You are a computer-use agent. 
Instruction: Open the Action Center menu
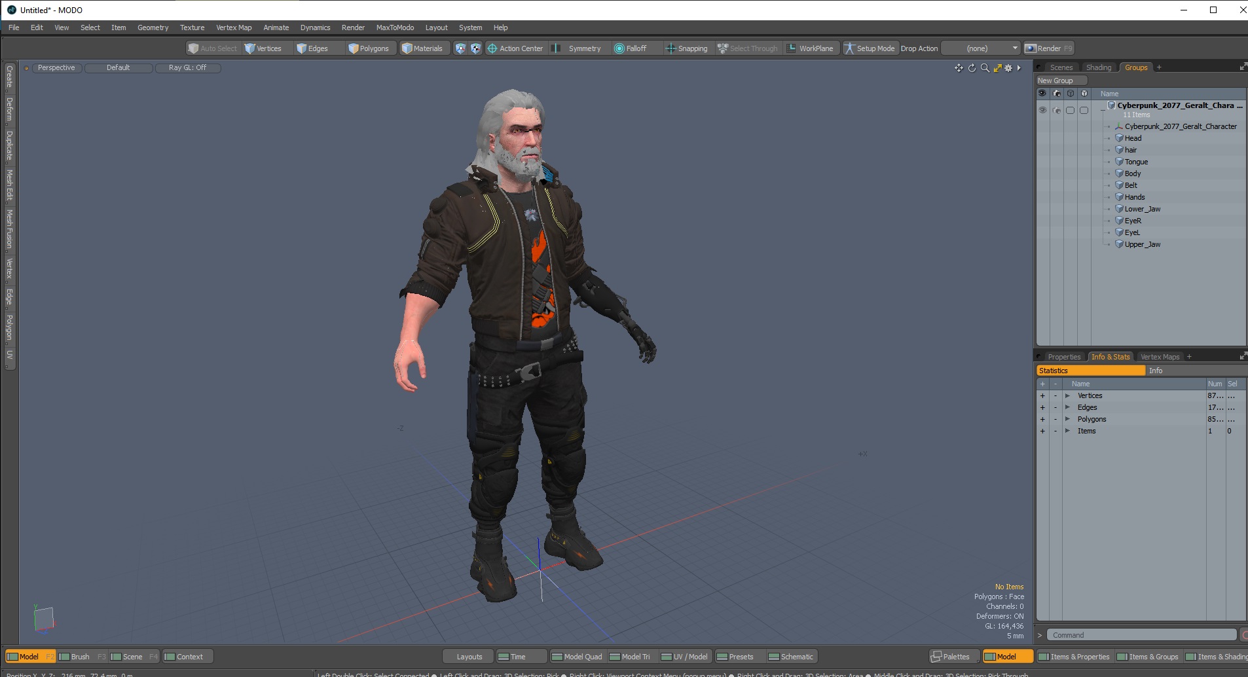(x=515, y=48)
